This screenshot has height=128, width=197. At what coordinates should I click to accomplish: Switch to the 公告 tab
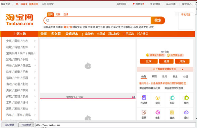pyautogui.click(x=144, y=77)
